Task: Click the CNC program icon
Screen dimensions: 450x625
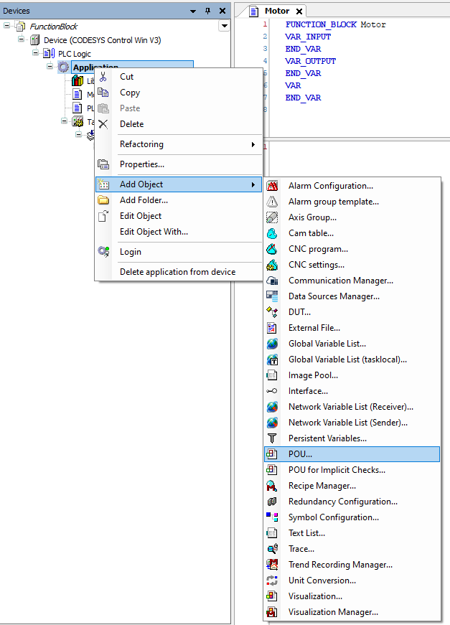Action: 272,249
